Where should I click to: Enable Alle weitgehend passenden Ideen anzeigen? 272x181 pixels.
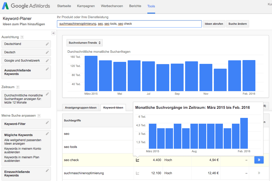click(x=22, y=142)
